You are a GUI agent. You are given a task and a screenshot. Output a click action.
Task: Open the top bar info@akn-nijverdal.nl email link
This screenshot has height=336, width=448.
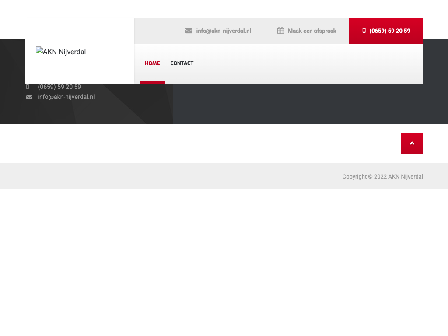click(x=223, y=31)
